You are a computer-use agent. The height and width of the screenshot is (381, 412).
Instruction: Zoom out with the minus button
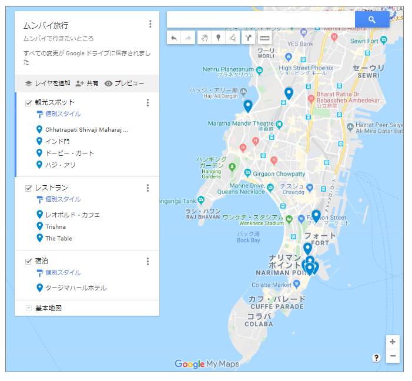click(393, 356)
